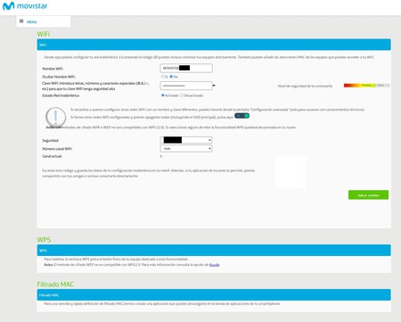Image resolution: width=401 pixels, height=322 pixels.
Task: Click the exclamation info icon
Action: 55,117
